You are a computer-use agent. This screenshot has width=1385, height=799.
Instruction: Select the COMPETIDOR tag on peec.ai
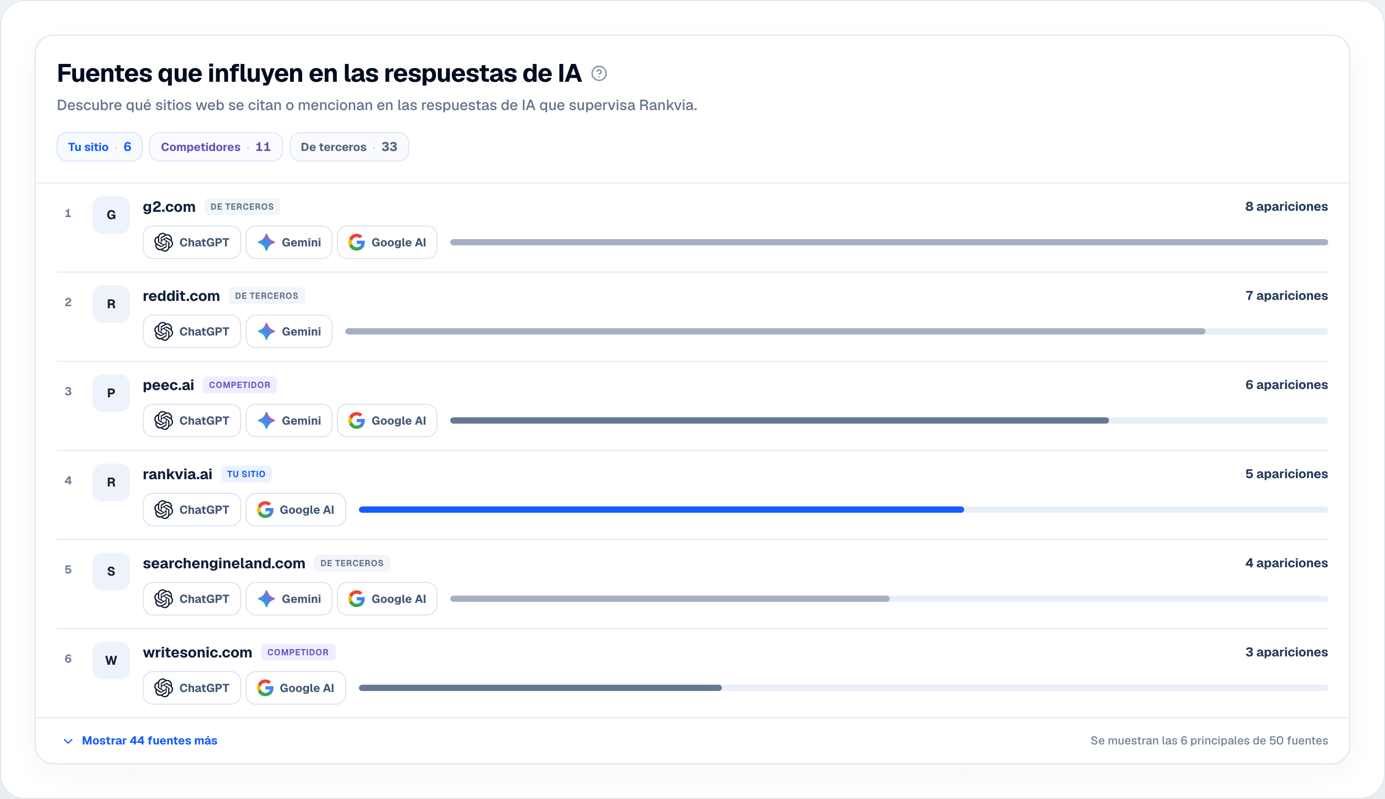(239, 385)
